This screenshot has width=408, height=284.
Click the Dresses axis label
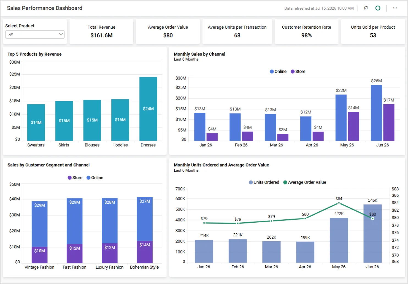pos(148,145)
